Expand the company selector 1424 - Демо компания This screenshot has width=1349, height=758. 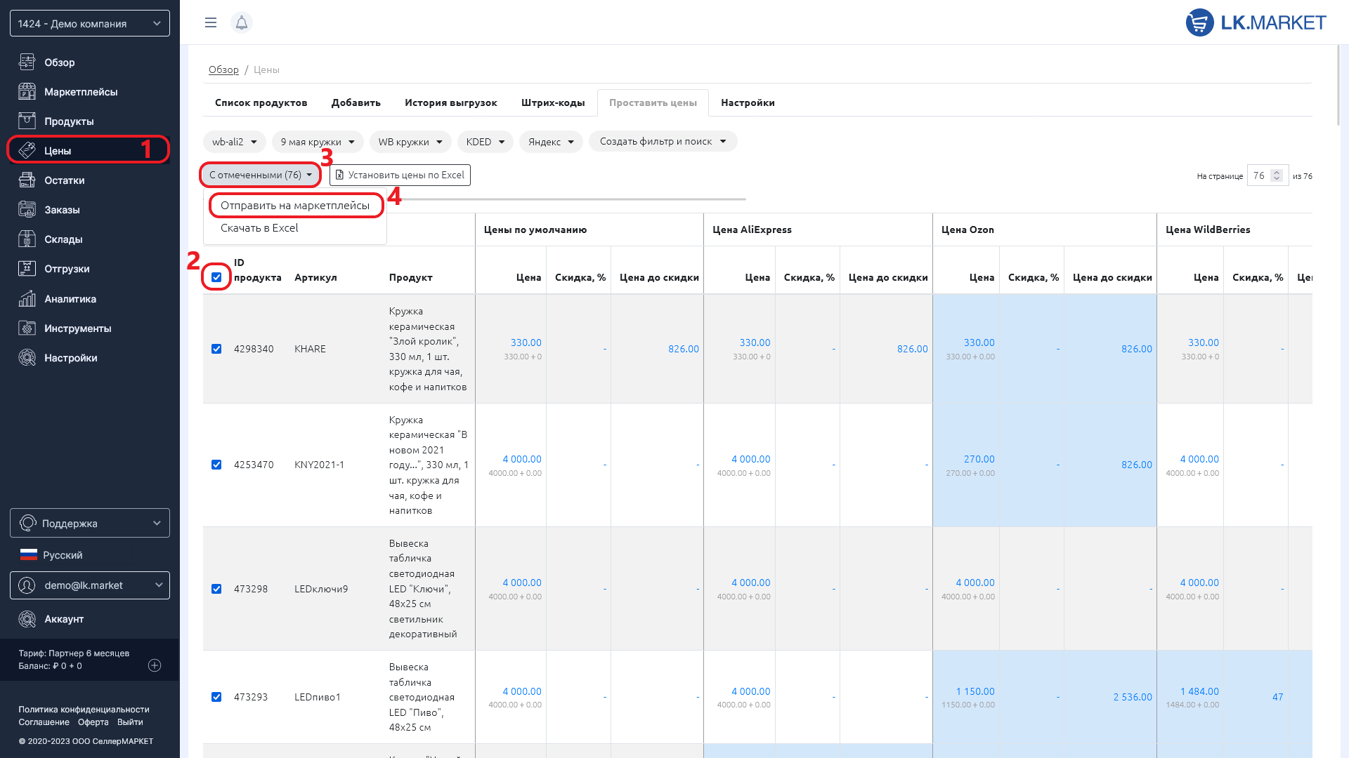tap(90, 23)
